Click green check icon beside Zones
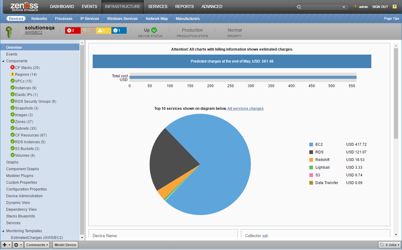Viewport: 402px width, 250px height. (x=12, y=121)
